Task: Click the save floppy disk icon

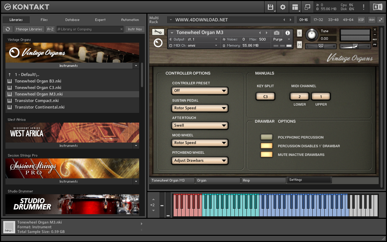Action: tap(270, 7)
